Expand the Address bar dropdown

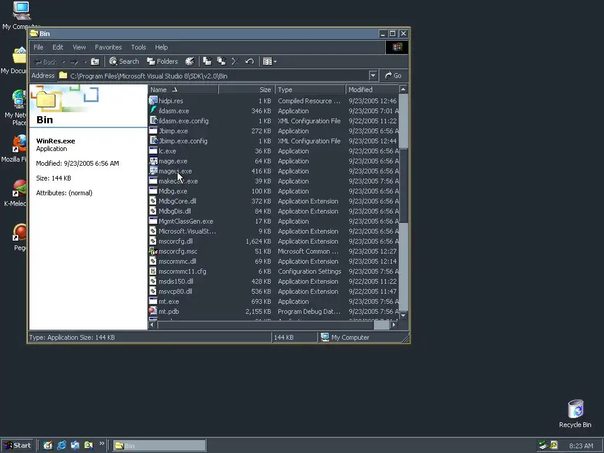pyautogui.click(x=373, y=75)
